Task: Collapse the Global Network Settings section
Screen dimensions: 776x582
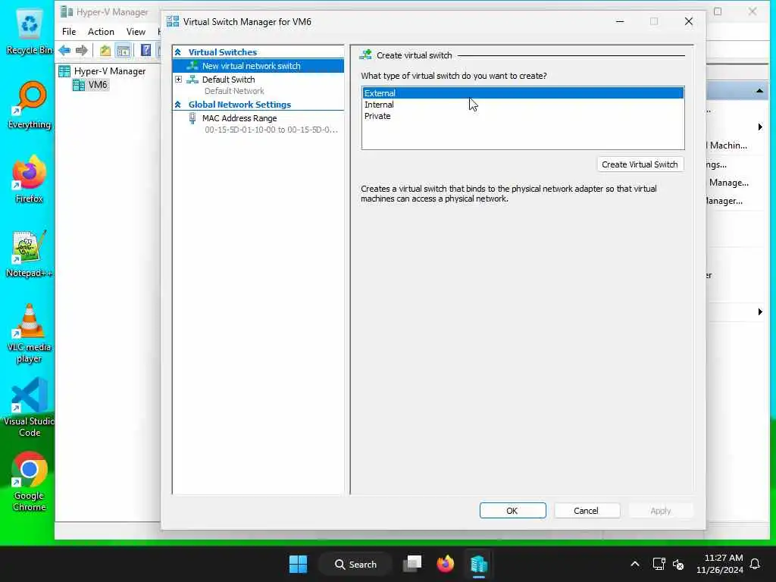Action: point(177,105)
